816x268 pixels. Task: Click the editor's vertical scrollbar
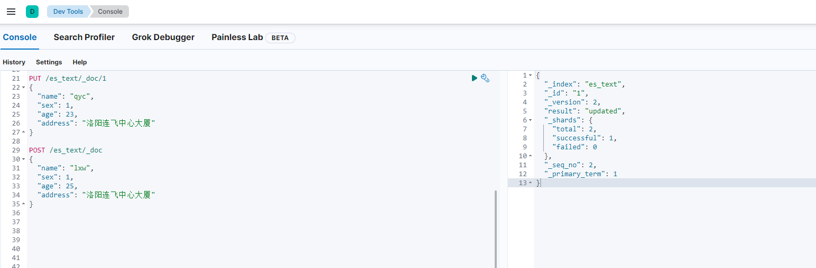point(495,227)
